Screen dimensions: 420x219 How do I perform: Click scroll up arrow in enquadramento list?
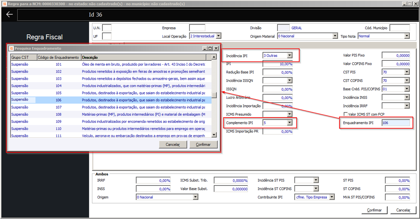click(x=214, y=57)
